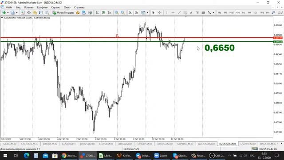The height and width of the screenshot is (160, 284).
Task: Zoom out the chart with minus magnifier
Action: [x=122, y=12]
